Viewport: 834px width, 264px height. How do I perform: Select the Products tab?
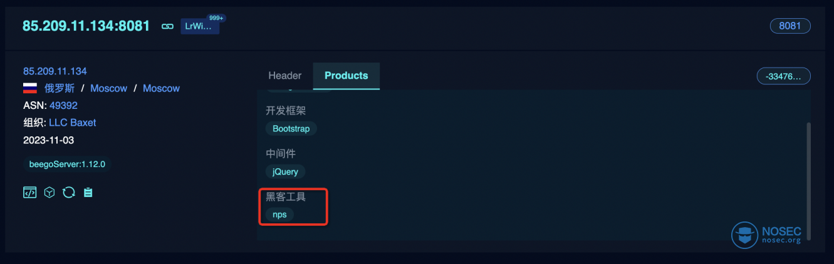click(346, 76)
